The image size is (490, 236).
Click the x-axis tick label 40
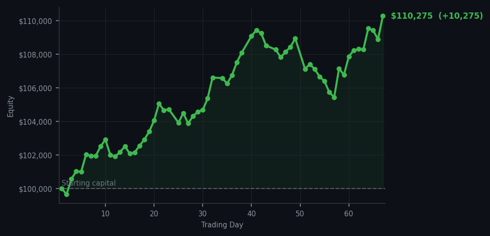[x=252, y=214]
